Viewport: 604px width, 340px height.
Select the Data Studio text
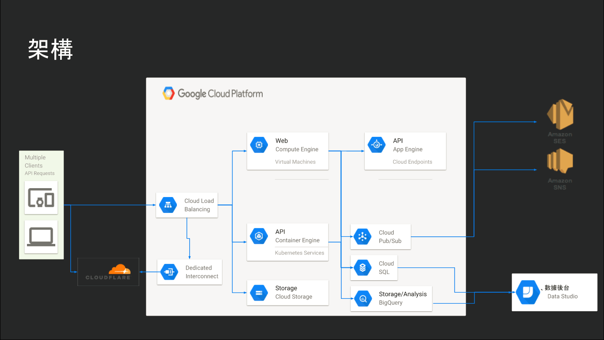(562, 297)
